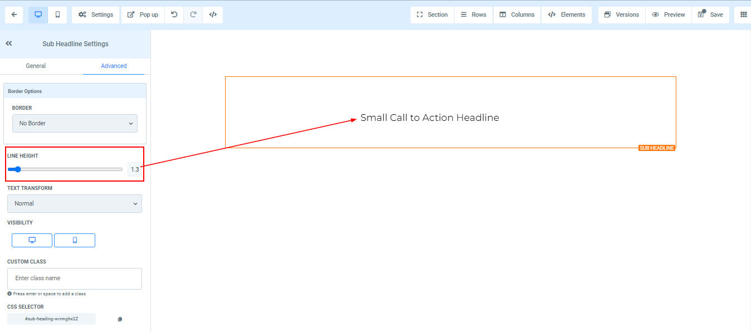Click the Line Height slider handle
The image size is (751, 332).
tap(18, 169)
